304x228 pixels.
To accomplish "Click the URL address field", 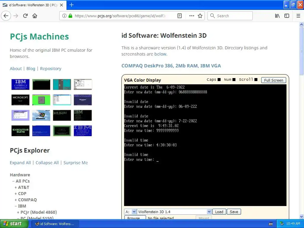I will tap(120, 16).
